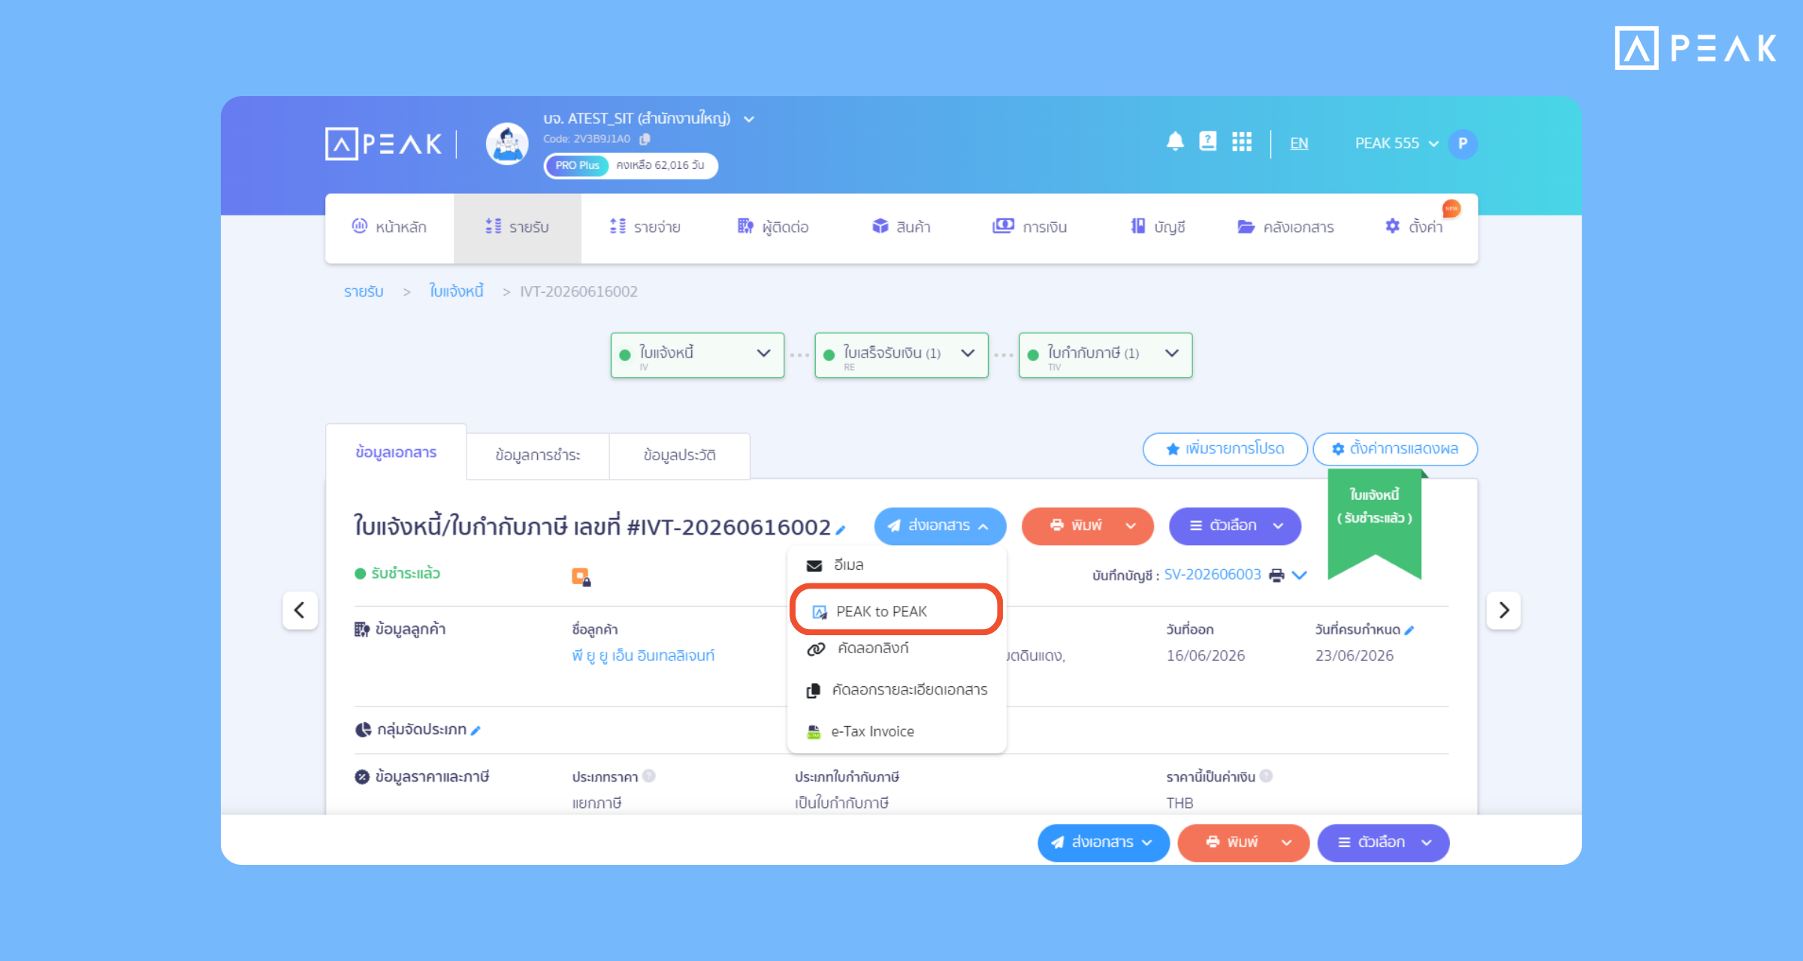Screen dimensions: 1803x961
Task: Click the company avatar picture
Action: click(507, 143)
